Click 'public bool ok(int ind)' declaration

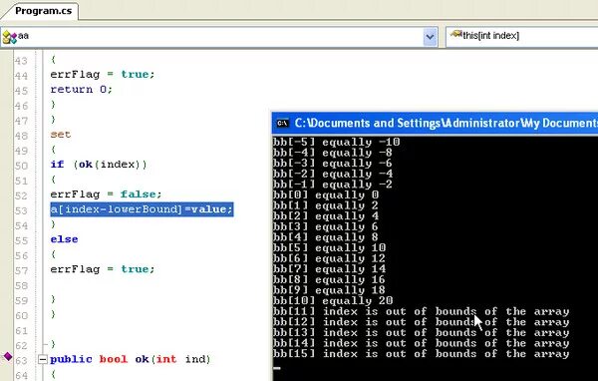130,359
